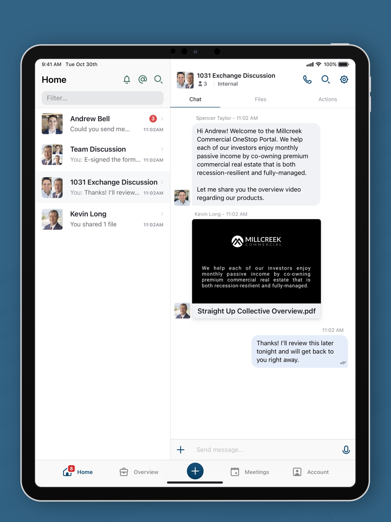Open Team Discussion conversation
This screenshot has height=522, width=391.
(102, 154)
